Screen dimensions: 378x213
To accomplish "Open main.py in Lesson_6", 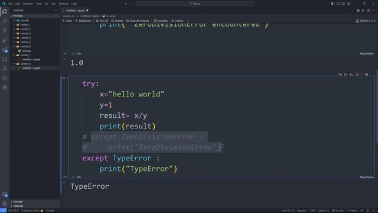I will 26,51.
